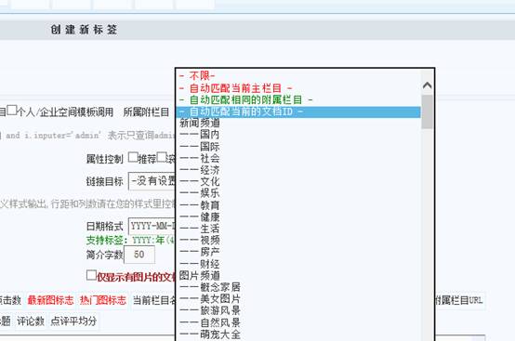Select the '- 不限-' option in dropdown
Image resolution: width=515 pixels, height=341 pixels.
[x=298, y=76]
